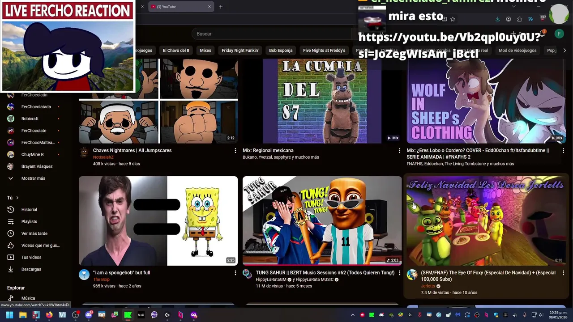This screenshot has height=322, width=573.
Task: Play "i am a spongebob" thumbnail
Action: tap(158, 221)
